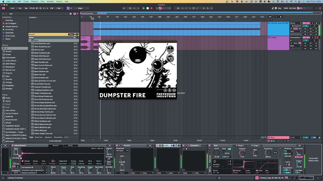Toggle the metronome in the transport bar
The height and width of the screenshot is (181, 323).
pos(52,8)
